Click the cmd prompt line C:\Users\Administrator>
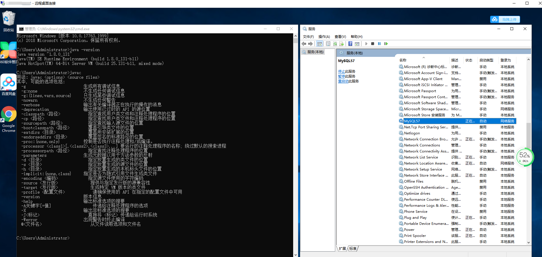This screenshot has width=542, height=257. [x=43, y=238]
